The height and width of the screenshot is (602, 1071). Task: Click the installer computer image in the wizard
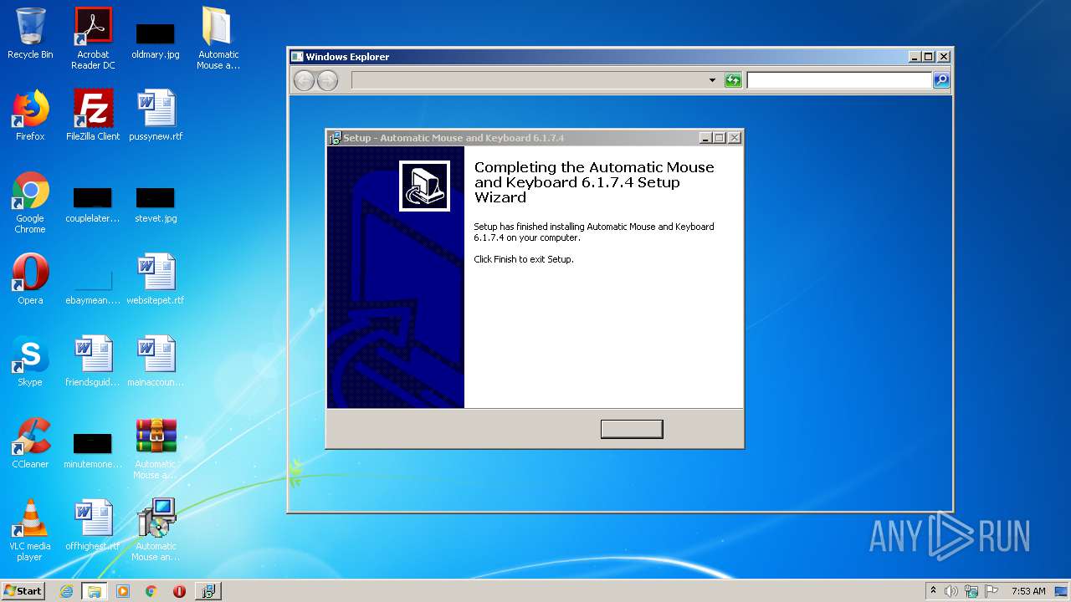point(424,186)
